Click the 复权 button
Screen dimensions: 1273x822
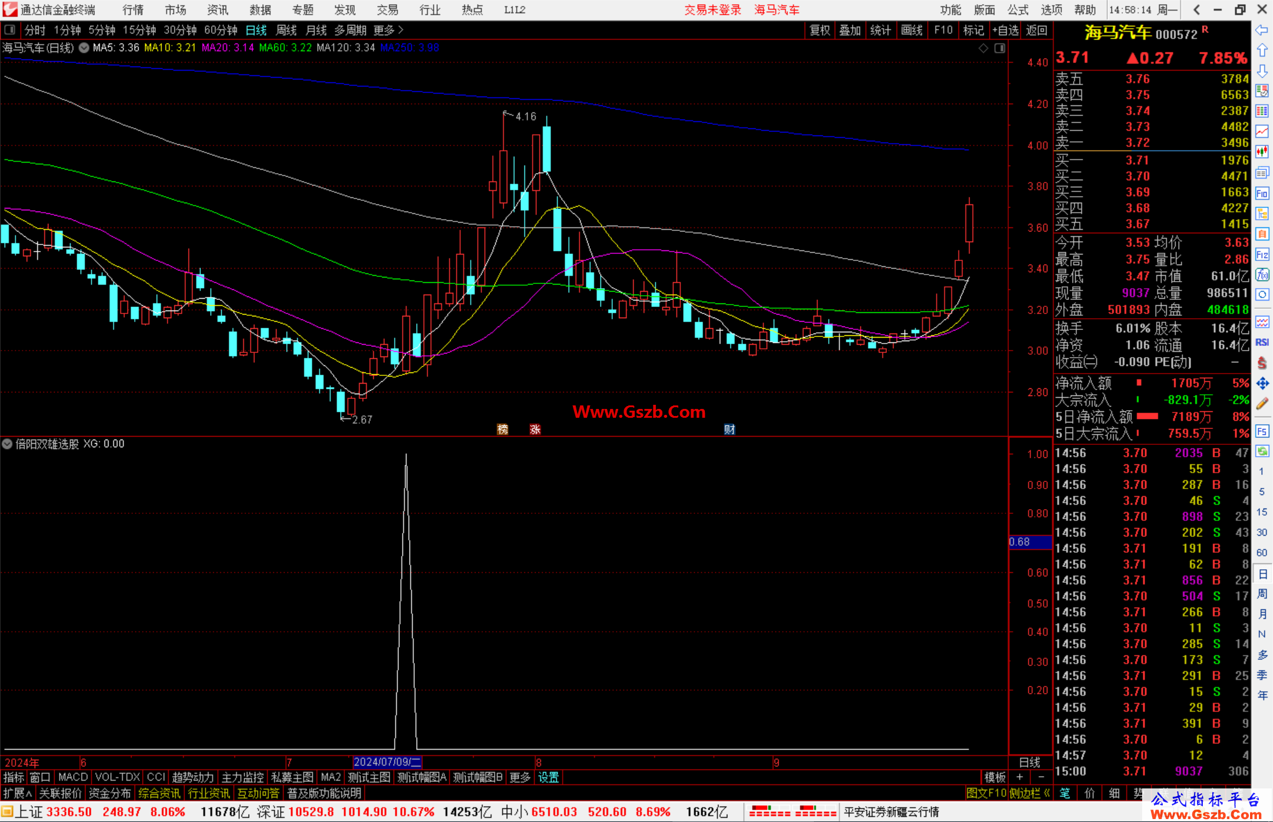point(820,30)
